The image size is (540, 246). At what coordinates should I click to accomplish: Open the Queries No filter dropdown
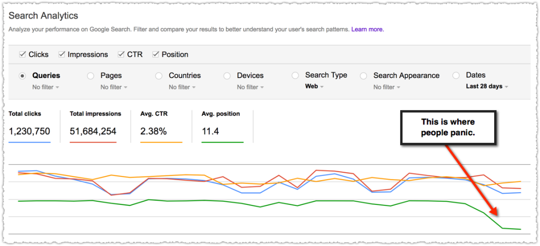(46, 87)
